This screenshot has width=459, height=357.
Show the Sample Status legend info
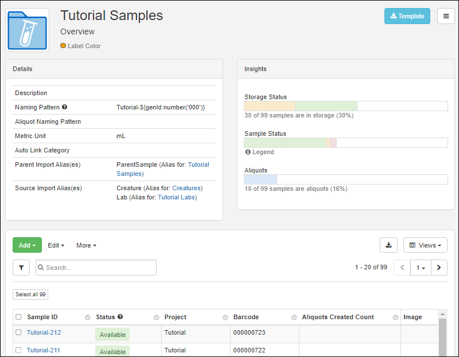click(x=259, y=152)
